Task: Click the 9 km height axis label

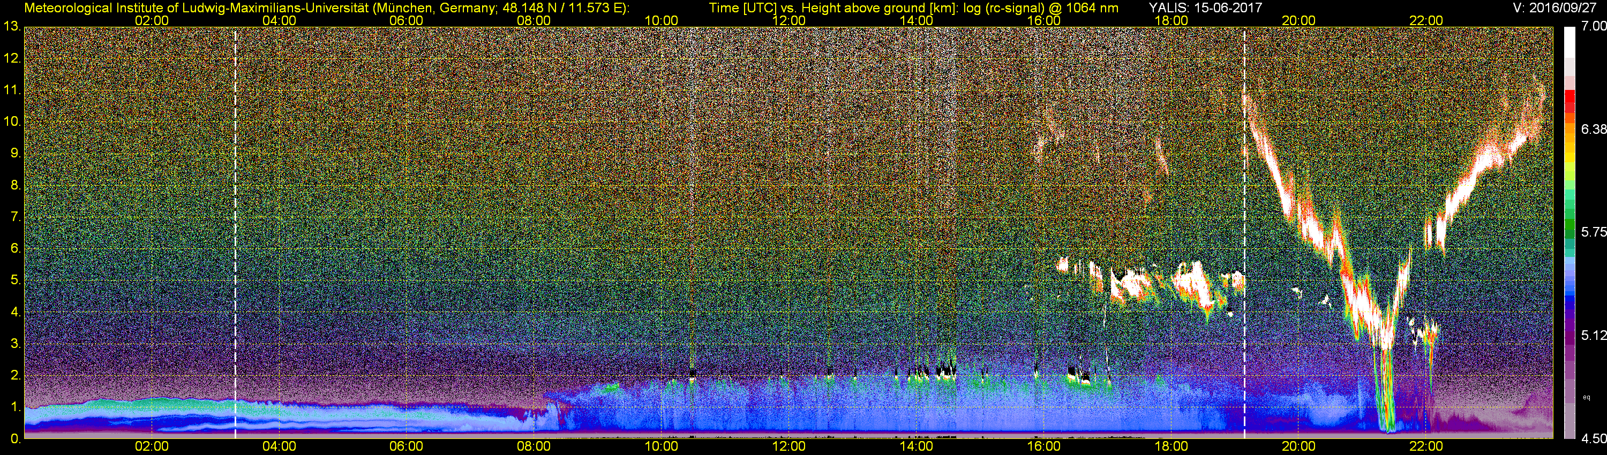Action: click(16, 153)
